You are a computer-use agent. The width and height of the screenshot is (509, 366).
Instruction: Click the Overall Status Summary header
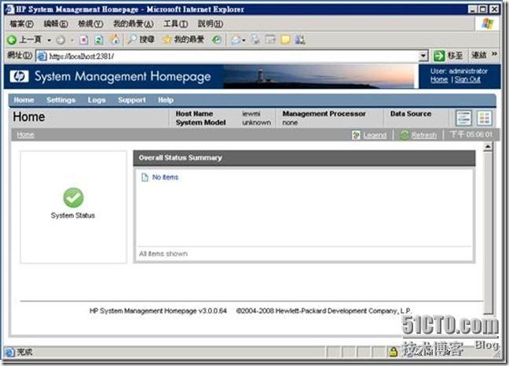(304, 158)
